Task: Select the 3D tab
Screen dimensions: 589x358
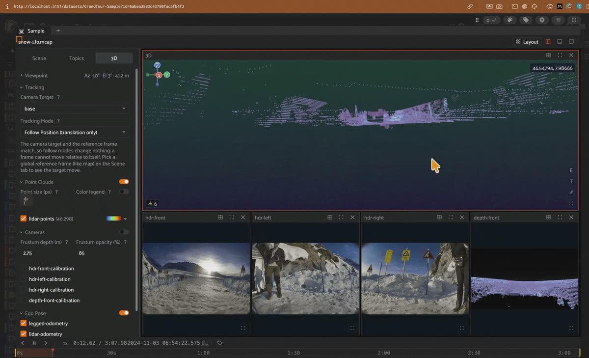Action: pyautogui.click(x=114, y=58)
